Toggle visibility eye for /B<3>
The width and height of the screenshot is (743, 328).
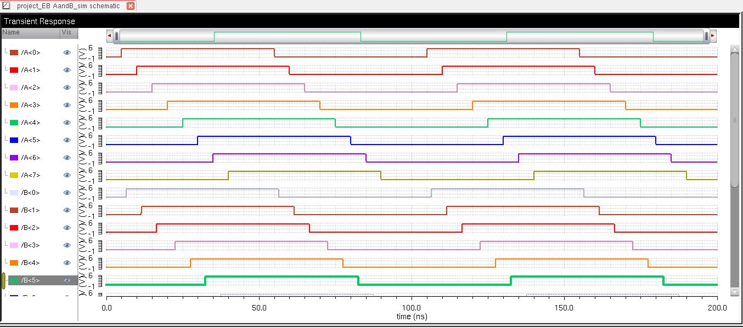click(x=67, y=245)
